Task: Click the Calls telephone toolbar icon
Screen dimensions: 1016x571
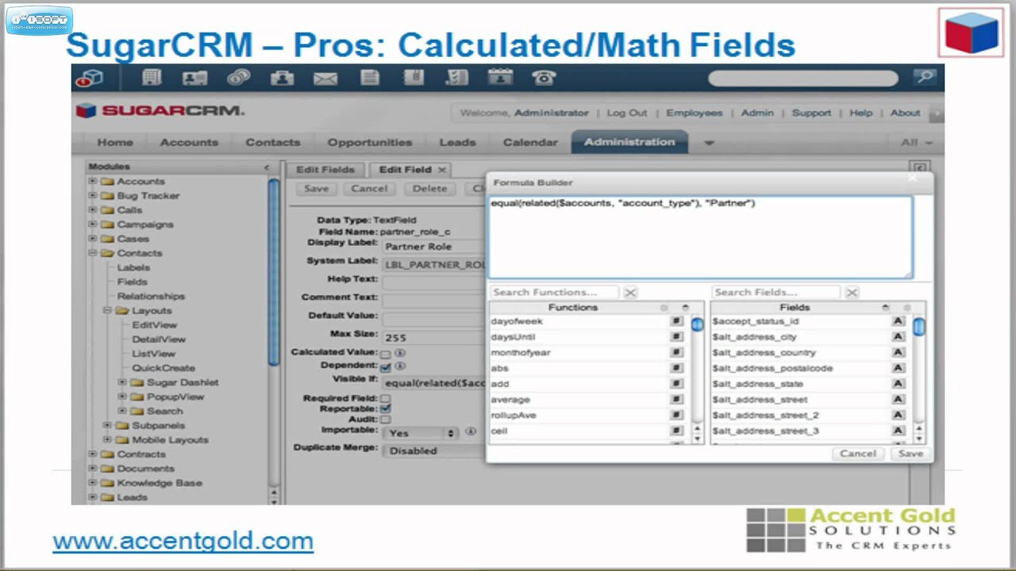Action: (544, 78)
